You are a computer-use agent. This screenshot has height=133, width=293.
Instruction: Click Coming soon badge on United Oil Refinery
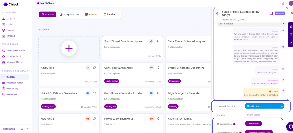[48, 106]
